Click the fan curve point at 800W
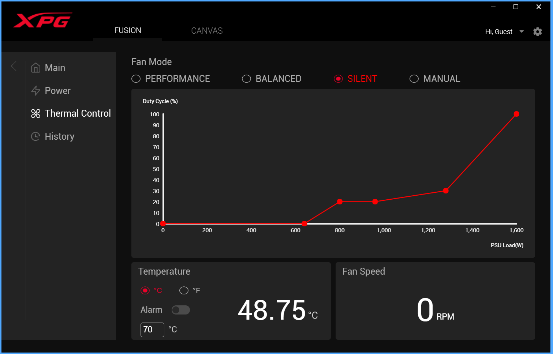Image resolution: width=553 pixels, height=354 pixels. [340, 202]
